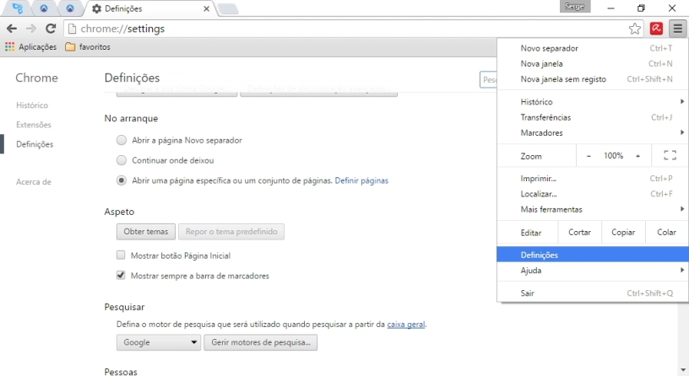Open the favoritos bookmarks folder
This screenshot has height=376, width=689.
pos(88,47)
